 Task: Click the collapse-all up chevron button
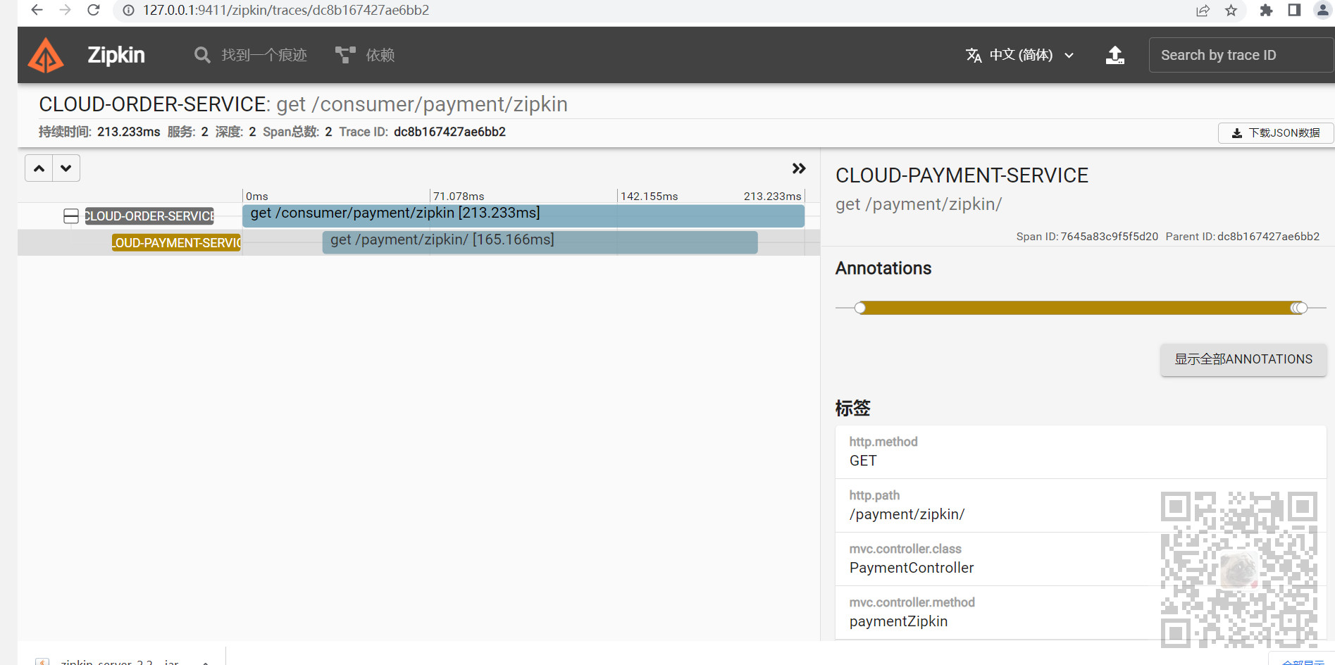pos(39,168)
